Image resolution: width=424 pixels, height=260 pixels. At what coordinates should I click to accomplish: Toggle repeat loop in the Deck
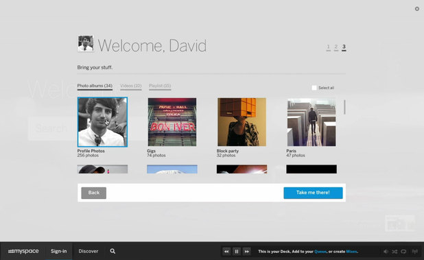403,252
